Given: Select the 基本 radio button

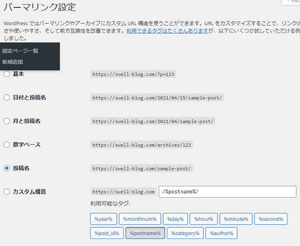Looking at the screenshot, I should tap(7, 74).
